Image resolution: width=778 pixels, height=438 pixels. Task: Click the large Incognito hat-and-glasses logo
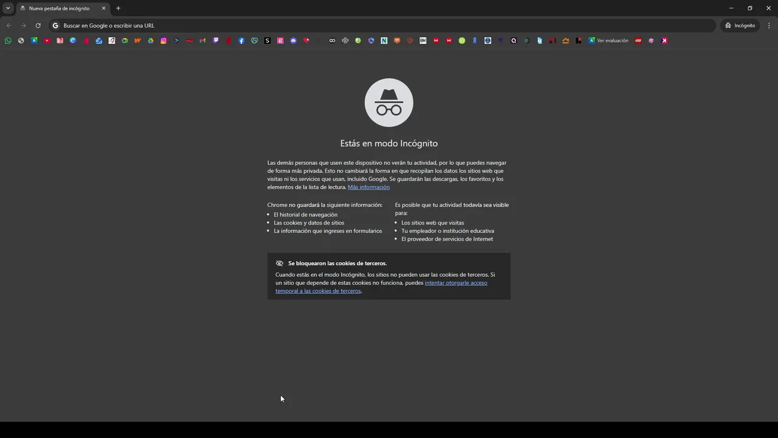click(x=389, y=102)
